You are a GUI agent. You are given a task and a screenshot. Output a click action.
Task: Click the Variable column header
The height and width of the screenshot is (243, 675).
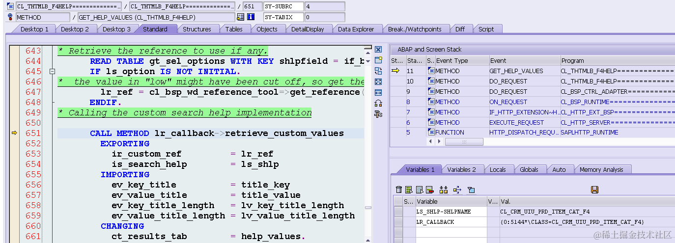(450, 201)
